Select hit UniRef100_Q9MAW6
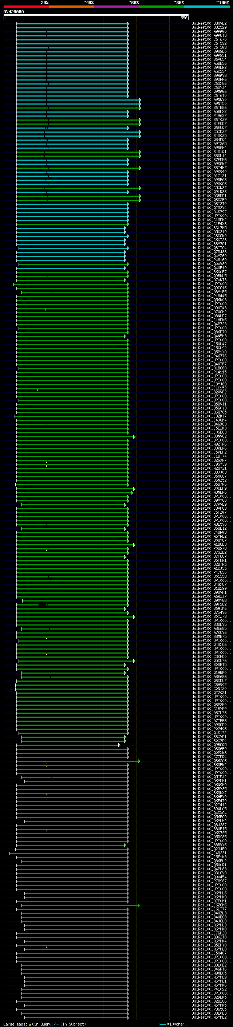The image size is (233, 1027). point(209,91)
